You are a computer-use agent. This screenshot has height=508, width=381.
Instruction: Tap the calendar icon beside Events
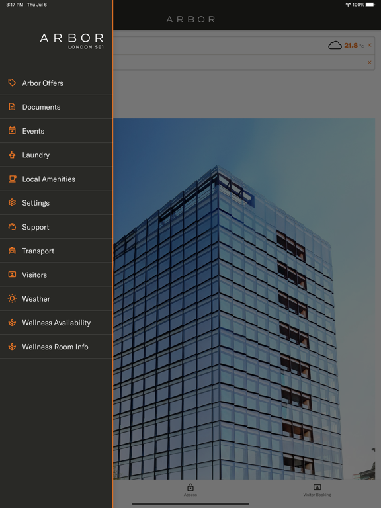click(x=12, y=130)
